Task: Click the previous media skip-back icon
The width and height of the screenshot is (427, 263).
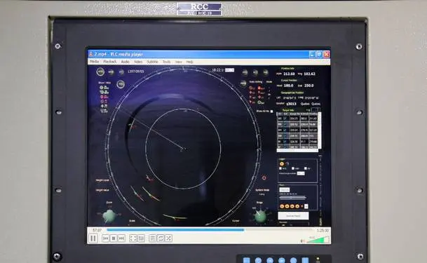Action: [106, 238]
